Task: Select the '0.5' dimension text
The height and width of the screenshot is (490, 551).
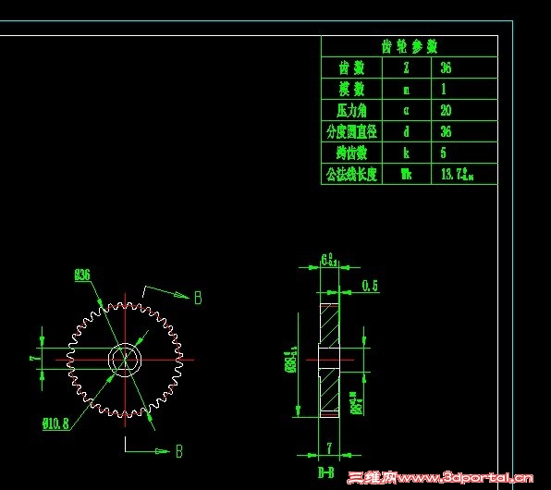Action: (x=371, y=286)
